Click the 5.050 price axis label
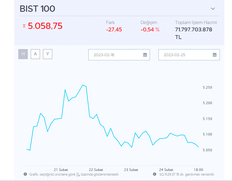The height and width of the screenshot is (181, 232). point(207,150)
